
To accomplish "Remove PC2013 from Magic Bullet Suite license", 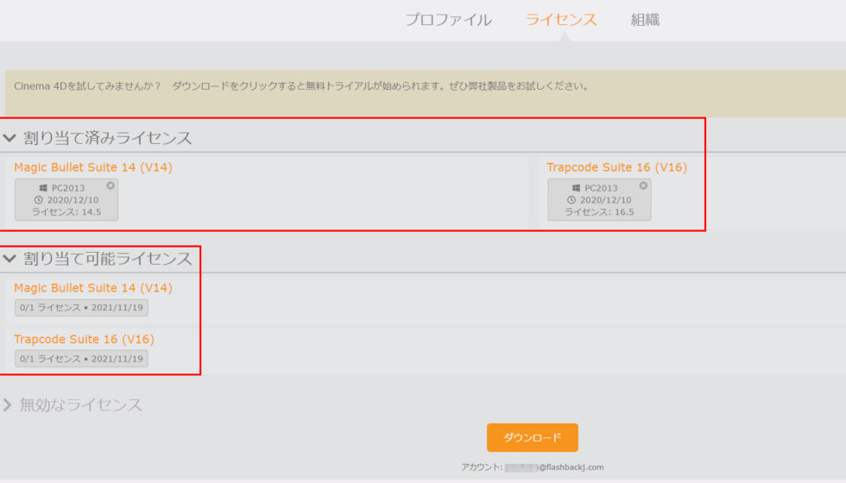I will pyautogui.click(x=110, y=185).
